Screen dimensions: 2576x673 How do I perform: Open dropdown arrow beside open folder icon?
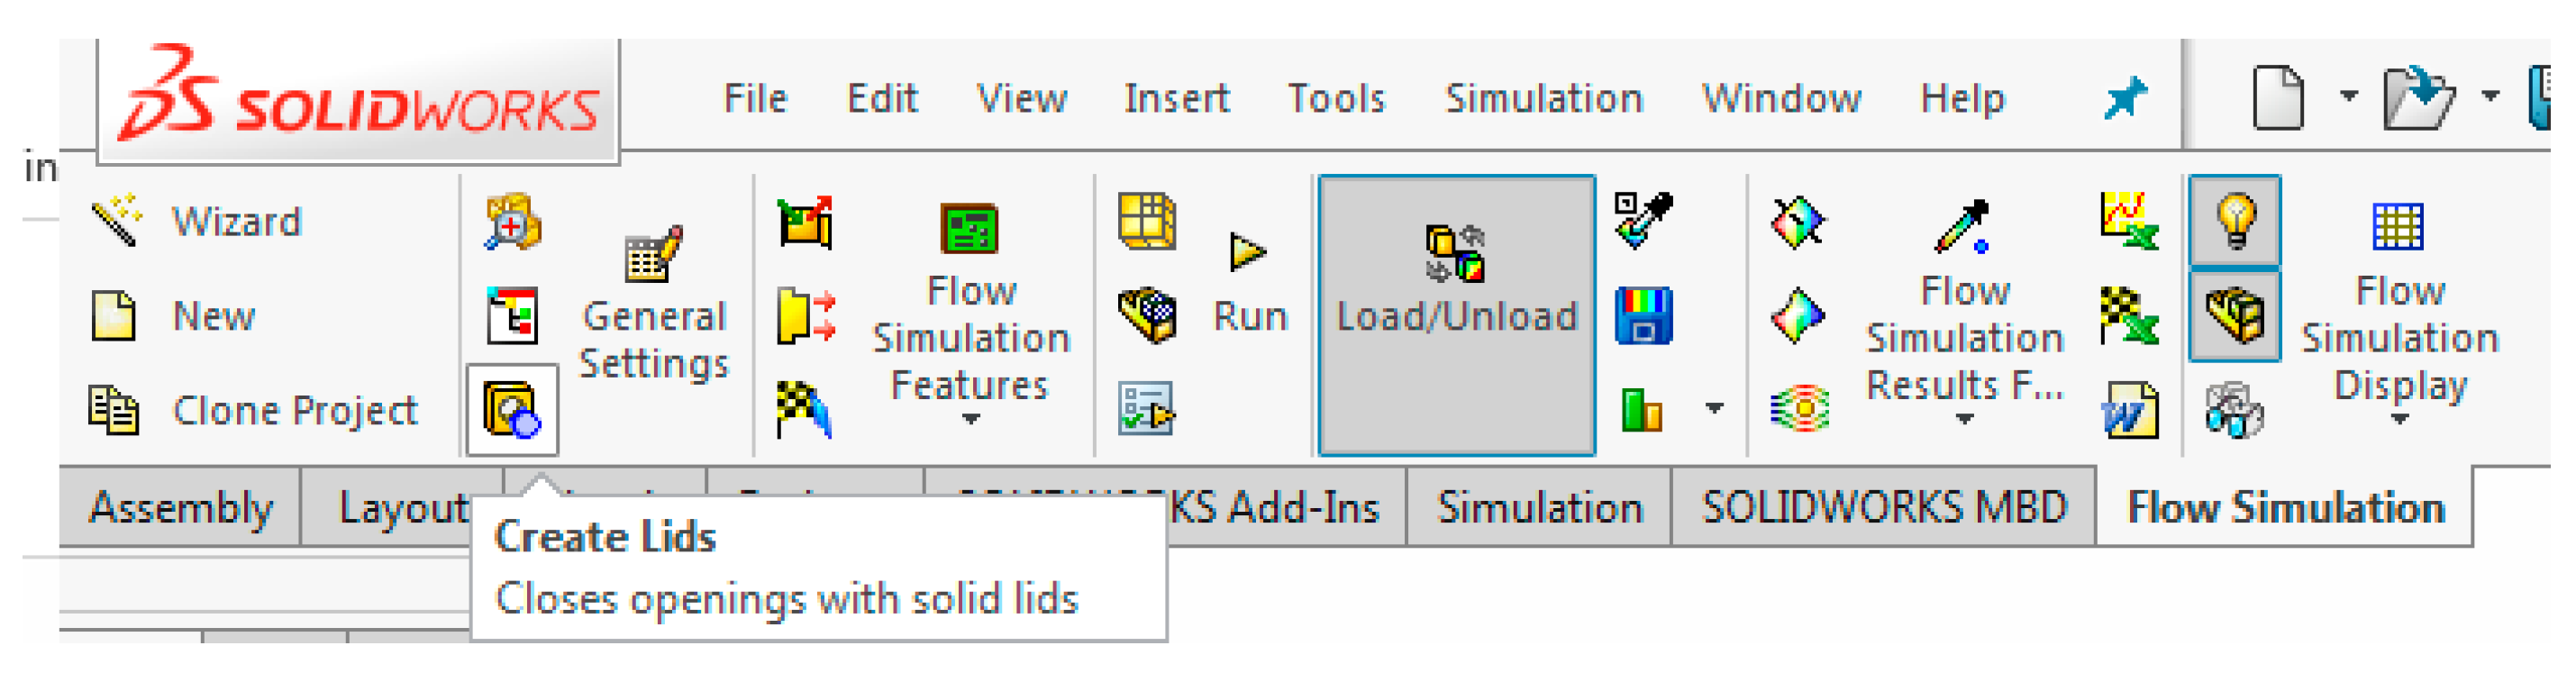click(x=2491, y=96)
